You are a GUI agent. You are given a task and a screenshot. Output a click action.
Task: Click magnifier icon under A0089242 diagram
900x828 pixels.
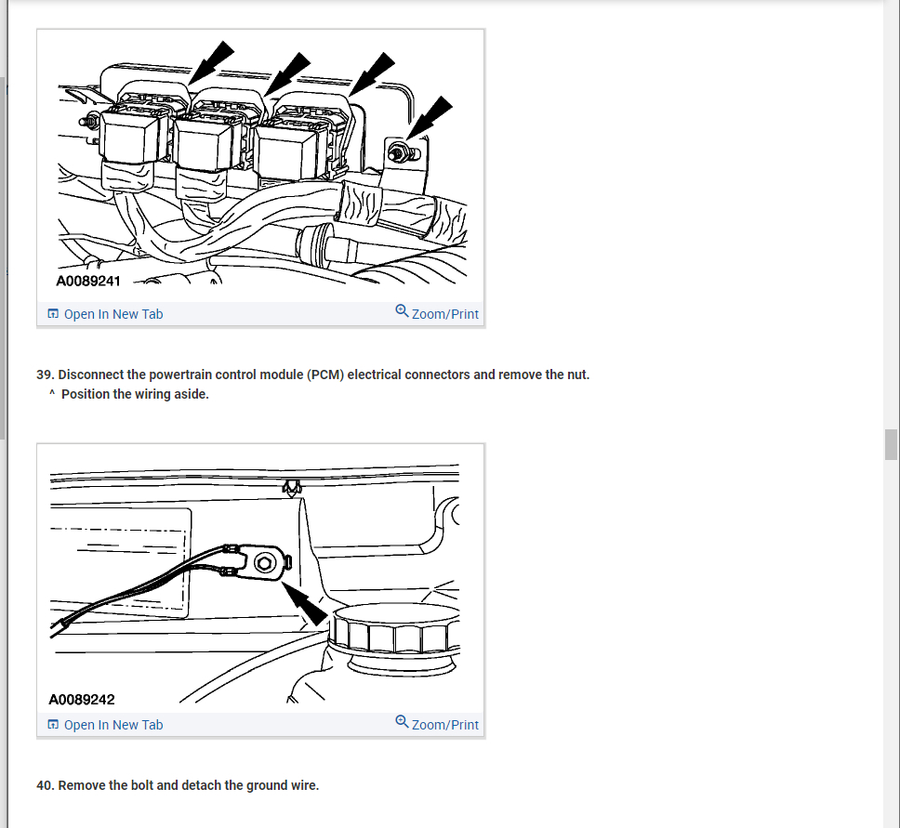(x=402, y=722)
